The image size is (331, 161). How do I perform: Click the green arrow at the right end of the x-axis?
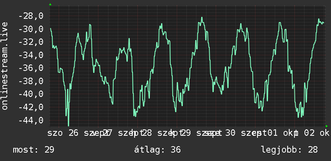click(x=327, y=126)
